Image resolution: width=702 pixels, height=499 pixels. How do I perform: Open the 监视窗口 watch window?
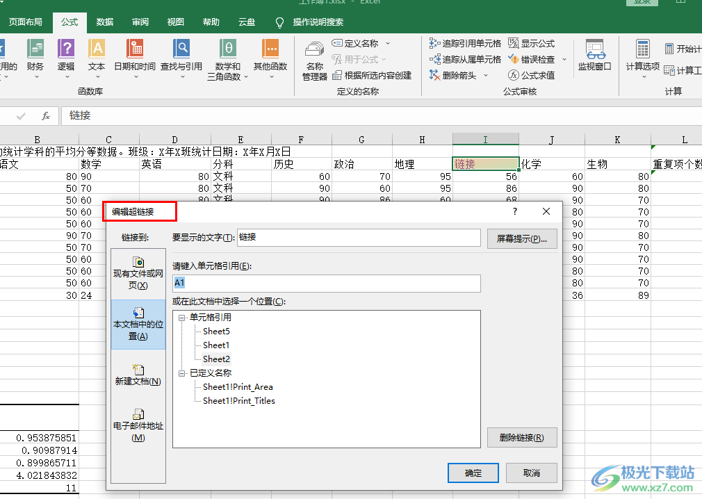(594, 56)
